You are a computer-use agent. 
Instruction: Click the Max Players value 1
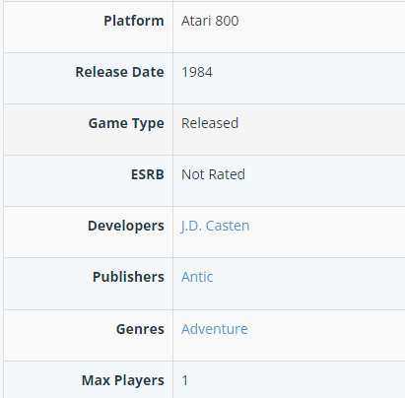[x=184, y=380]
